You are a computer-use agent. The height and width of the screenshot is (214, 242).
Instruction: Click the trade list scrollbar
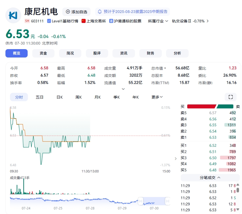[x=238, y=190]
